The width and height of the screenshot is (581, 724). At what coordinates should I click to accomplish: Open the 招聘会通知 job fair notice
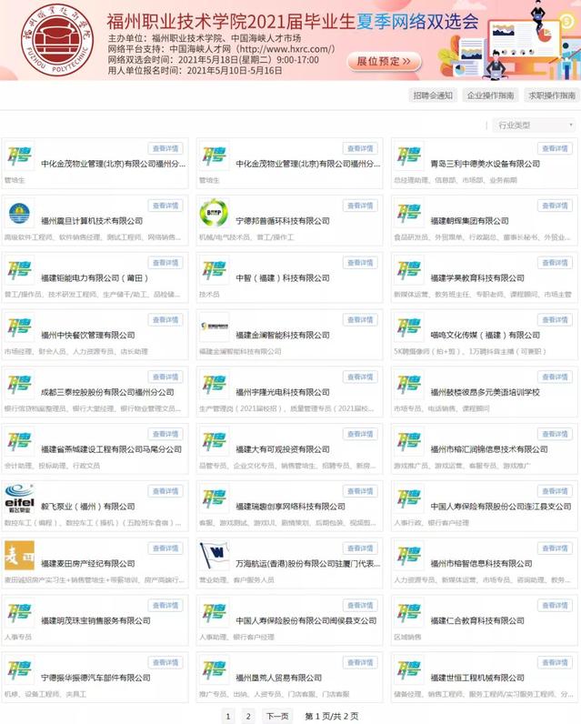(x=433, y=96)
